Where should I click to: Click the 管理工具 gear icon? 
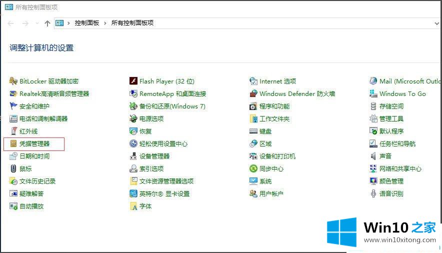(x=373, y=118)
